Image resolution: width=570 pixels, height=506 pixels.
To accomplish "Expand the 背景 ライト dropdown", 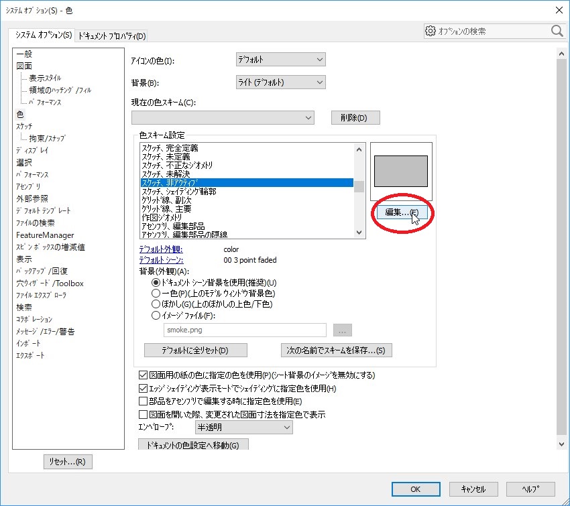I will pyautogui.click(x=281, y=82).
